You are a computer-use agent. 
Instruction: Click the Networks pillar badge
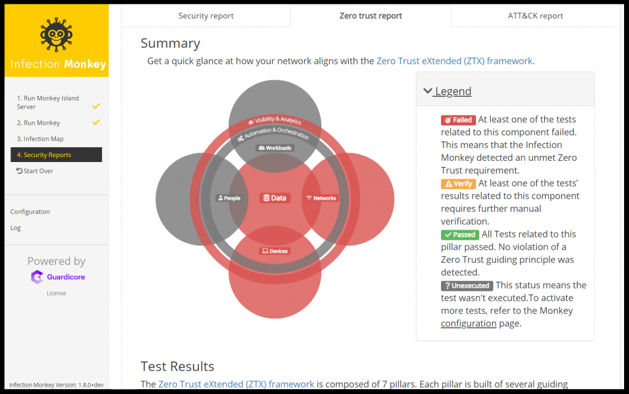pyautogui.click(x=321, y=198)
